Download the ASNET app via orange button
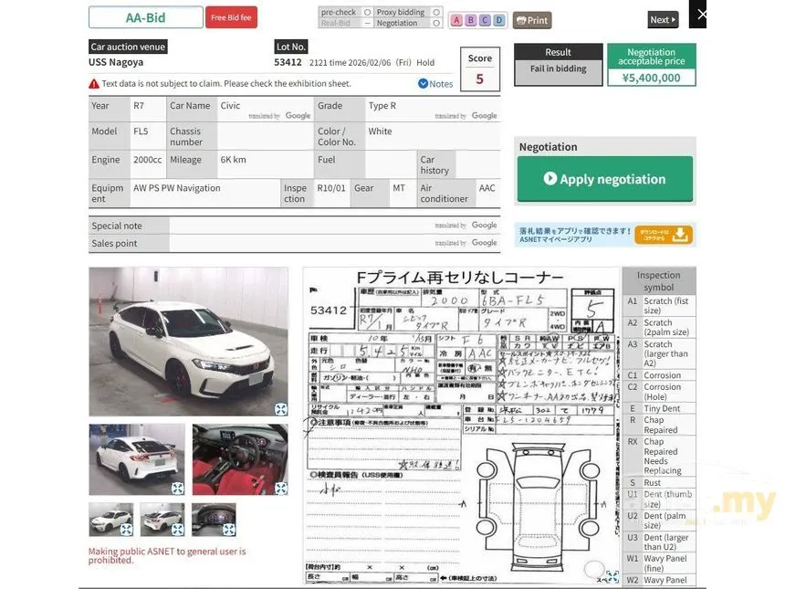This screenshot has width=785, height=589. (x=664, y=235)
